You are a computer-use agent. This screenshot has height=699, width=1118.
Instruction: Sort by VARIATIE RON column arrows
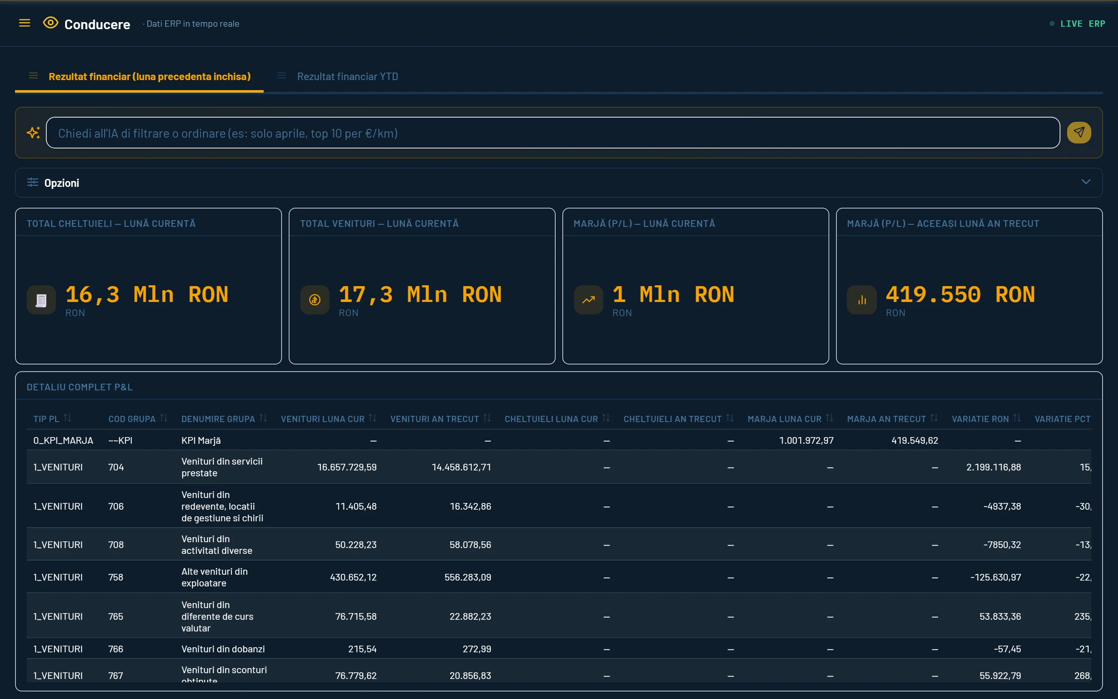(x=1017, y=418)
